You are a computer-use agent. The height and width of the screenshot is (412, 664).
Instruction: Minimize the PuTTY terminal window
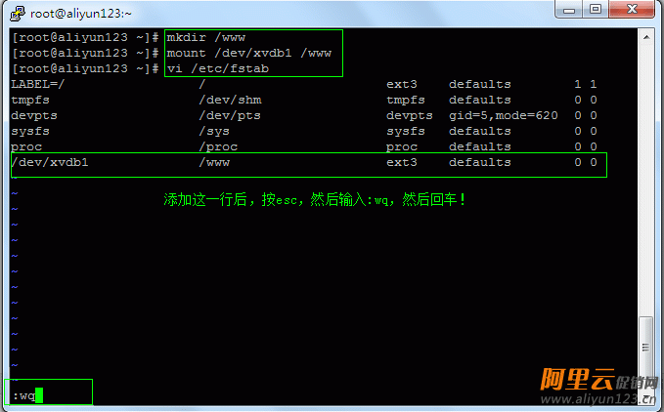pos(568,11)
